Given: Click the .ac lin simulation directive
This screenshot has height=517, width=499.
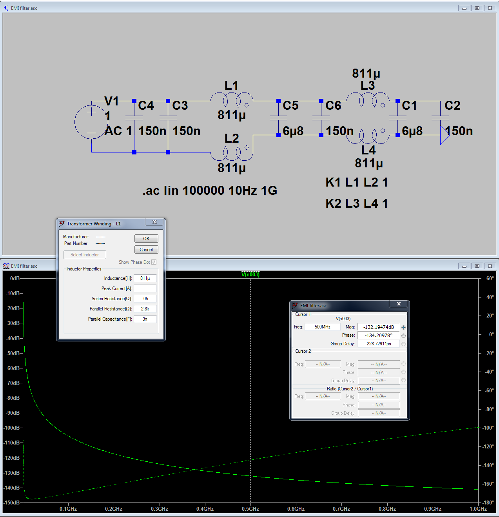Looking at the screenshot, I should (x=210, y=190).
